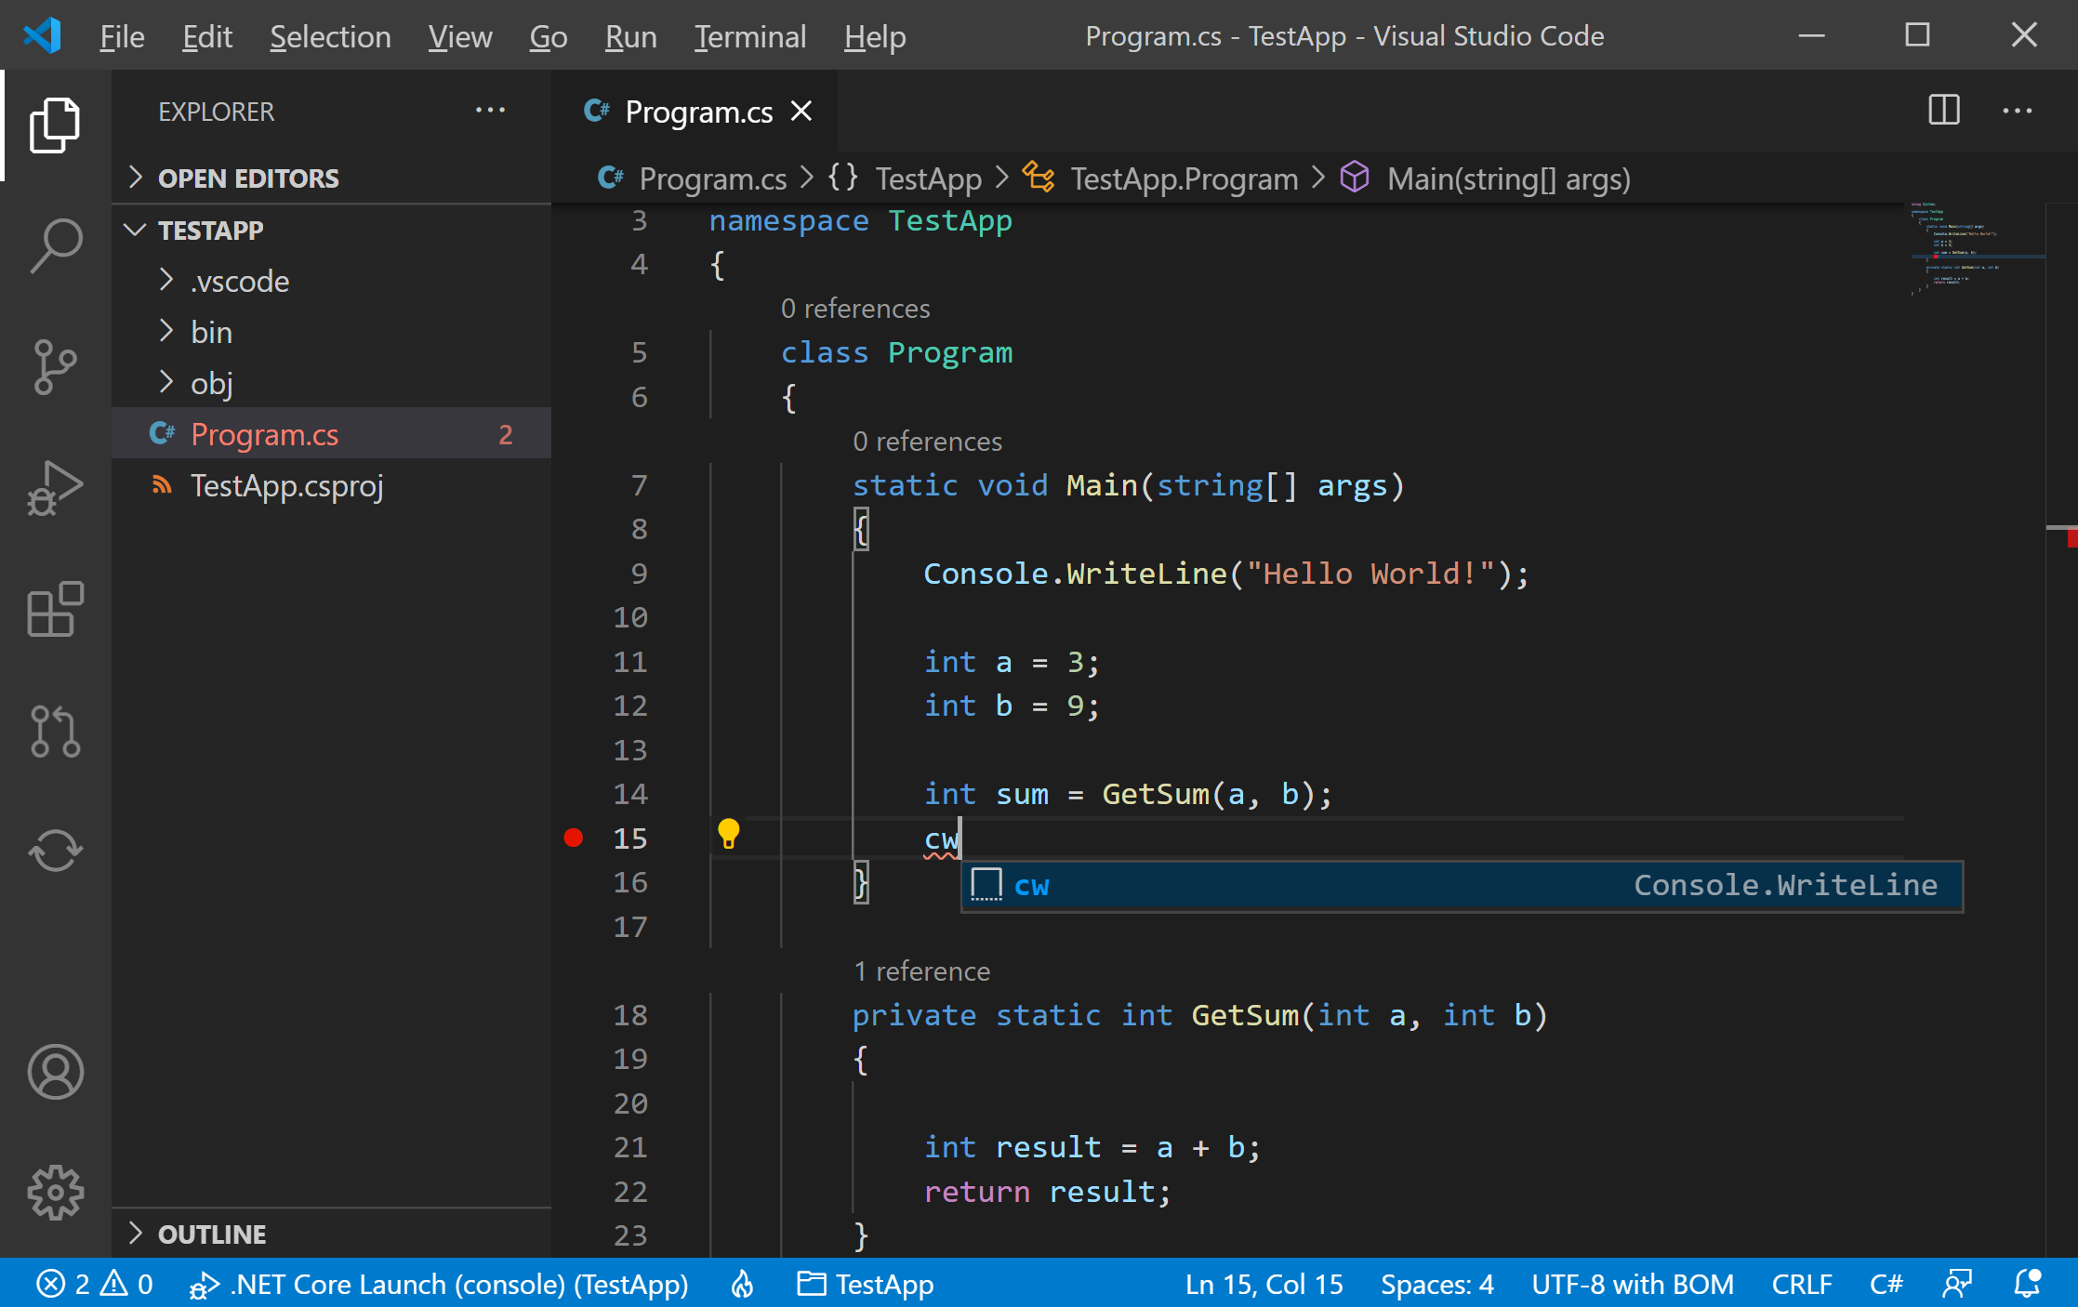The height and width of the screenshot is (1307, 2078).
Task: Open the Manage gear icon
Action: [55, 1192]
